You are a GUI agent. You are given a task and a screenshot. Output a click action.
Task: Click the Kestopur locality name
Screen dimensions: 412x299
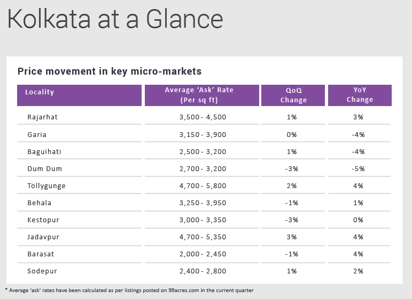click(44, 220)
